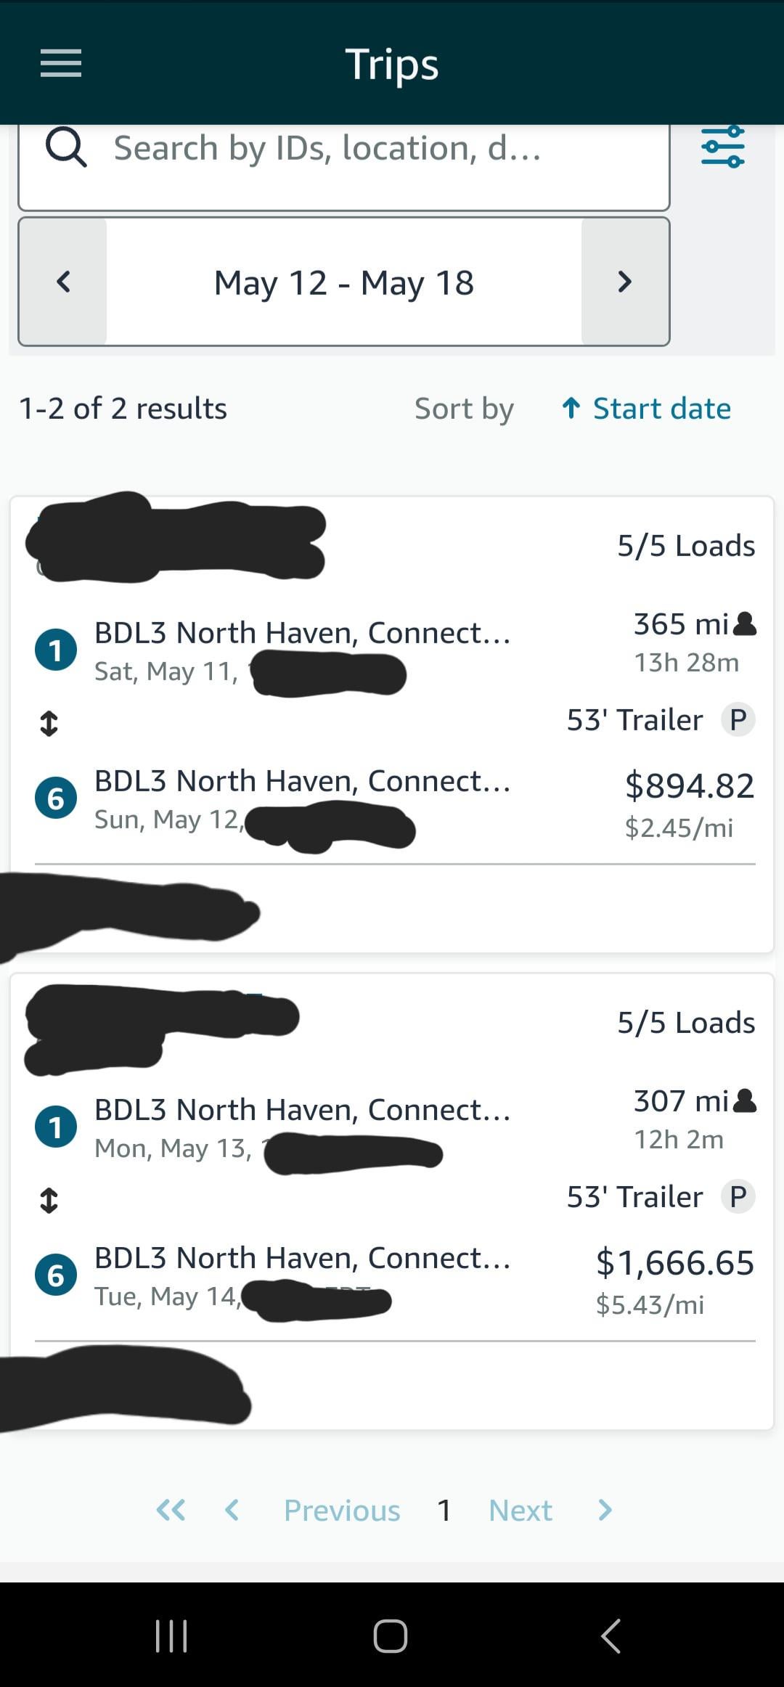Expand stops arrow on second trip card
The image size is (784, 1687).
(x=49, y=1200)
